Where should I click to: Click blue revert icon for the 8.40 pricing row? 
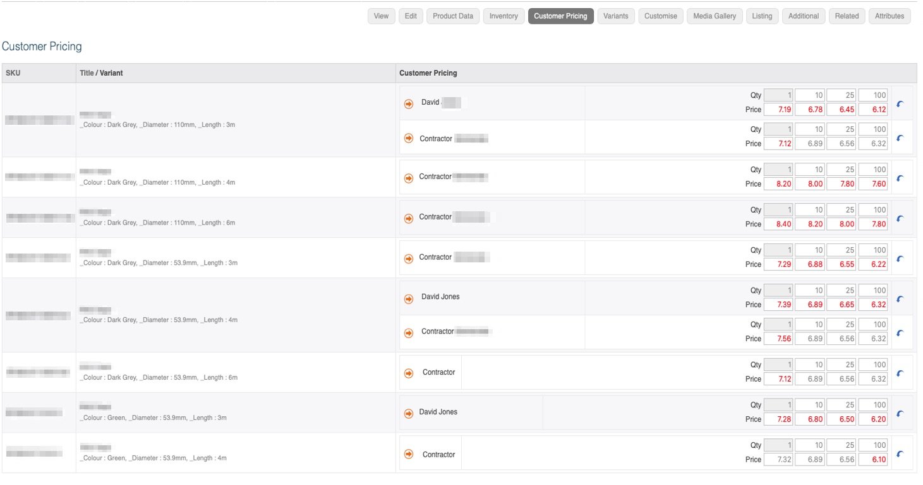pyautogui.click(x=900, y=218)
